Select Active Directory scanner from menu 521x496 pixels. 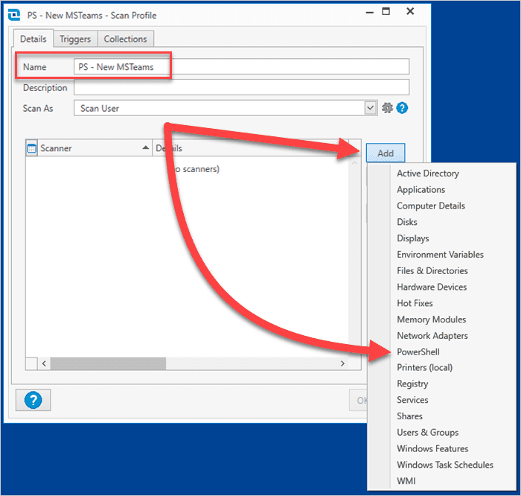[428, 174]
